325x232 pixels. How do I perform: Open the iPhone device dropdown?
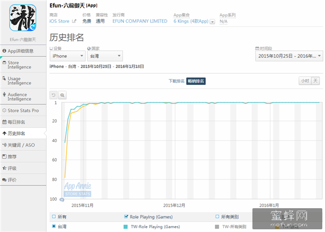point(68,56)
